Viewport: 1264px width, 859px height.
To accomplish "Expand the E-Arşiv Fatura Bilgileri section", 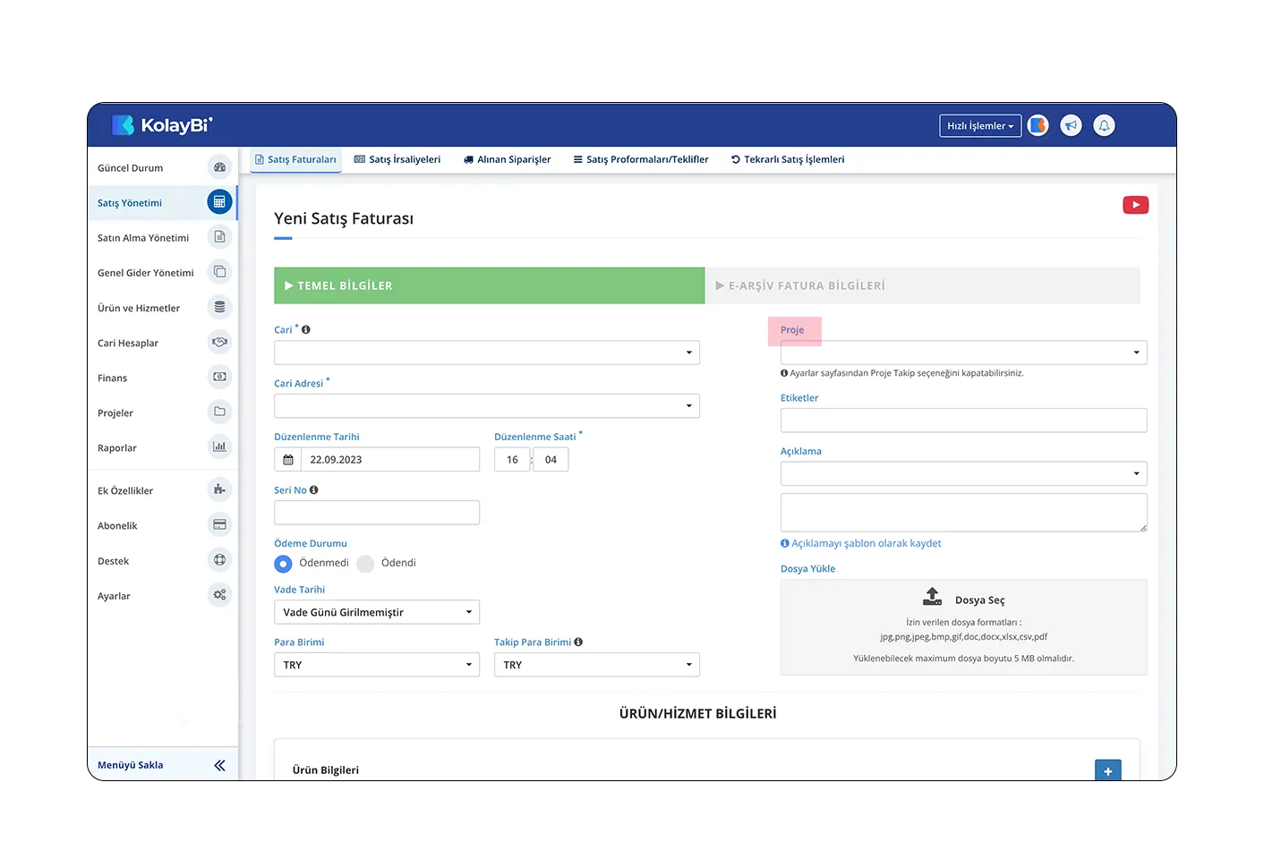I will (x=922, y=285).
